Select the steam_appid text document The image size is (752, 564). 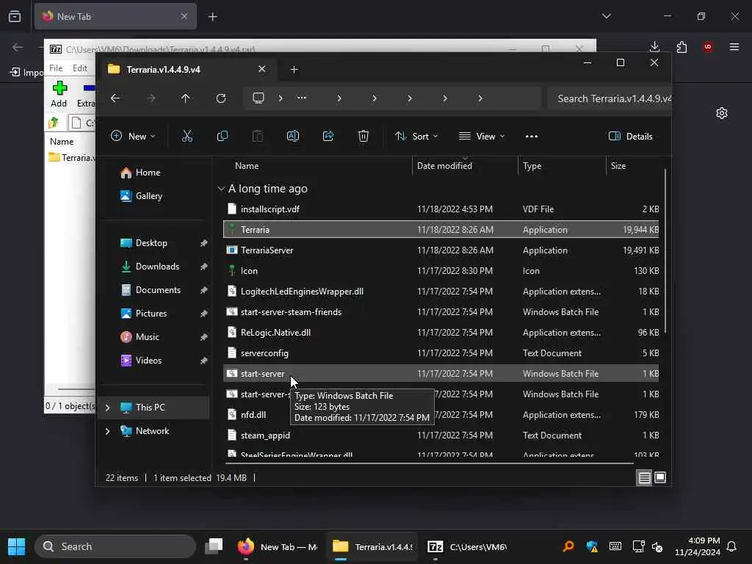[x=441, y=435]
